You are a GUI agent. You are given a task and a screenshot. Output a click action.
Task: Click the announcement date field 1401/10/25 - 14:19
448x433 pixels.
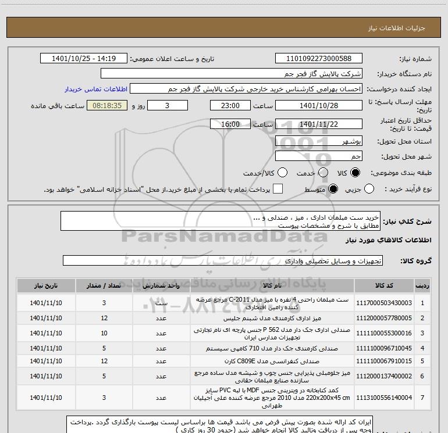pos(84,59)
